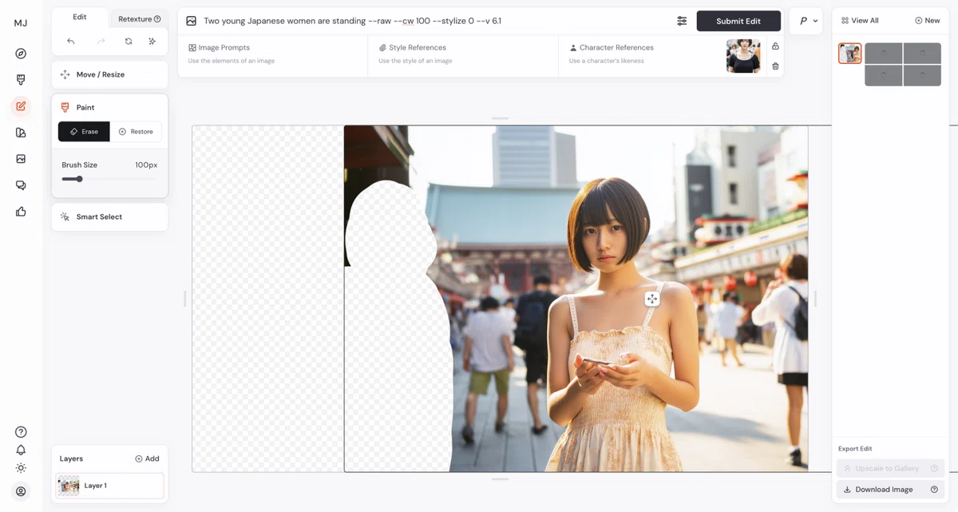Delete the character reference with trash icon
Image resolution: width=958 pixels, height=512 pixels.
775,66
